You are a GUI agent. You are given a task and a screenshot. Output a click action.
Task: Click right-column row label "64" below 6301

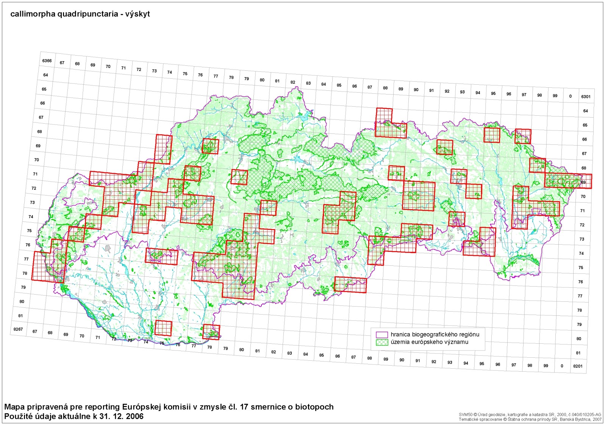pyautogui.click(x=586, y=111)
